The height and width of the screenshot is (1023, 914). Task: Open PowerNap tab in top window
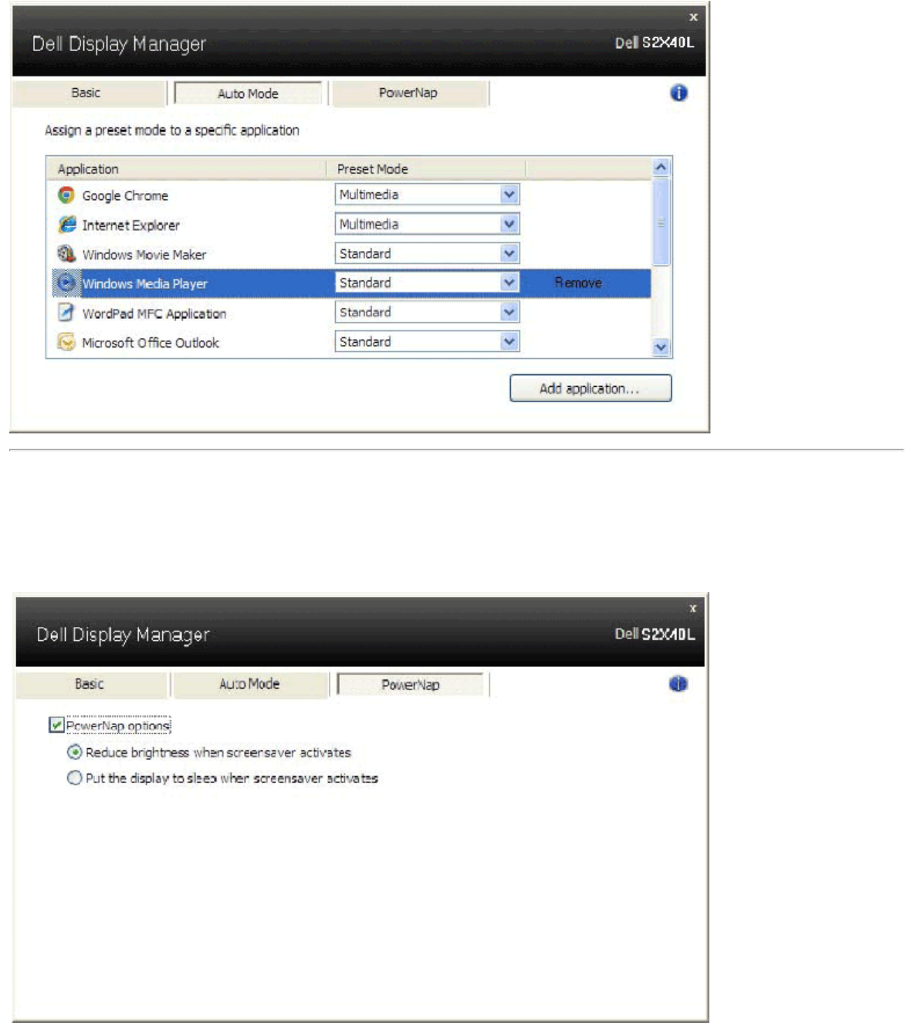[408, 93]
